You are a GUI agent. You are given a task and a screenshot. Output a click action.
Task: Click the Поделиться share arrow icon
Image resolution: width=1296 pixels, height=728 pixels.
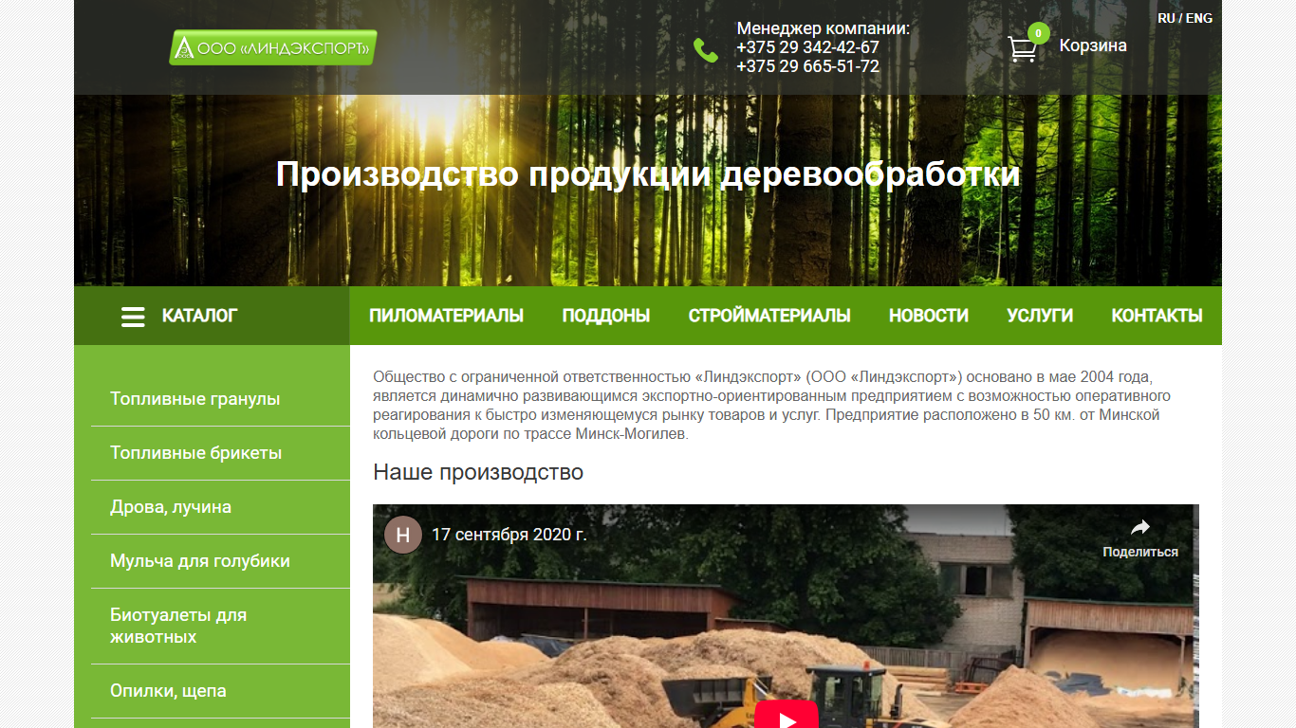1140,528
